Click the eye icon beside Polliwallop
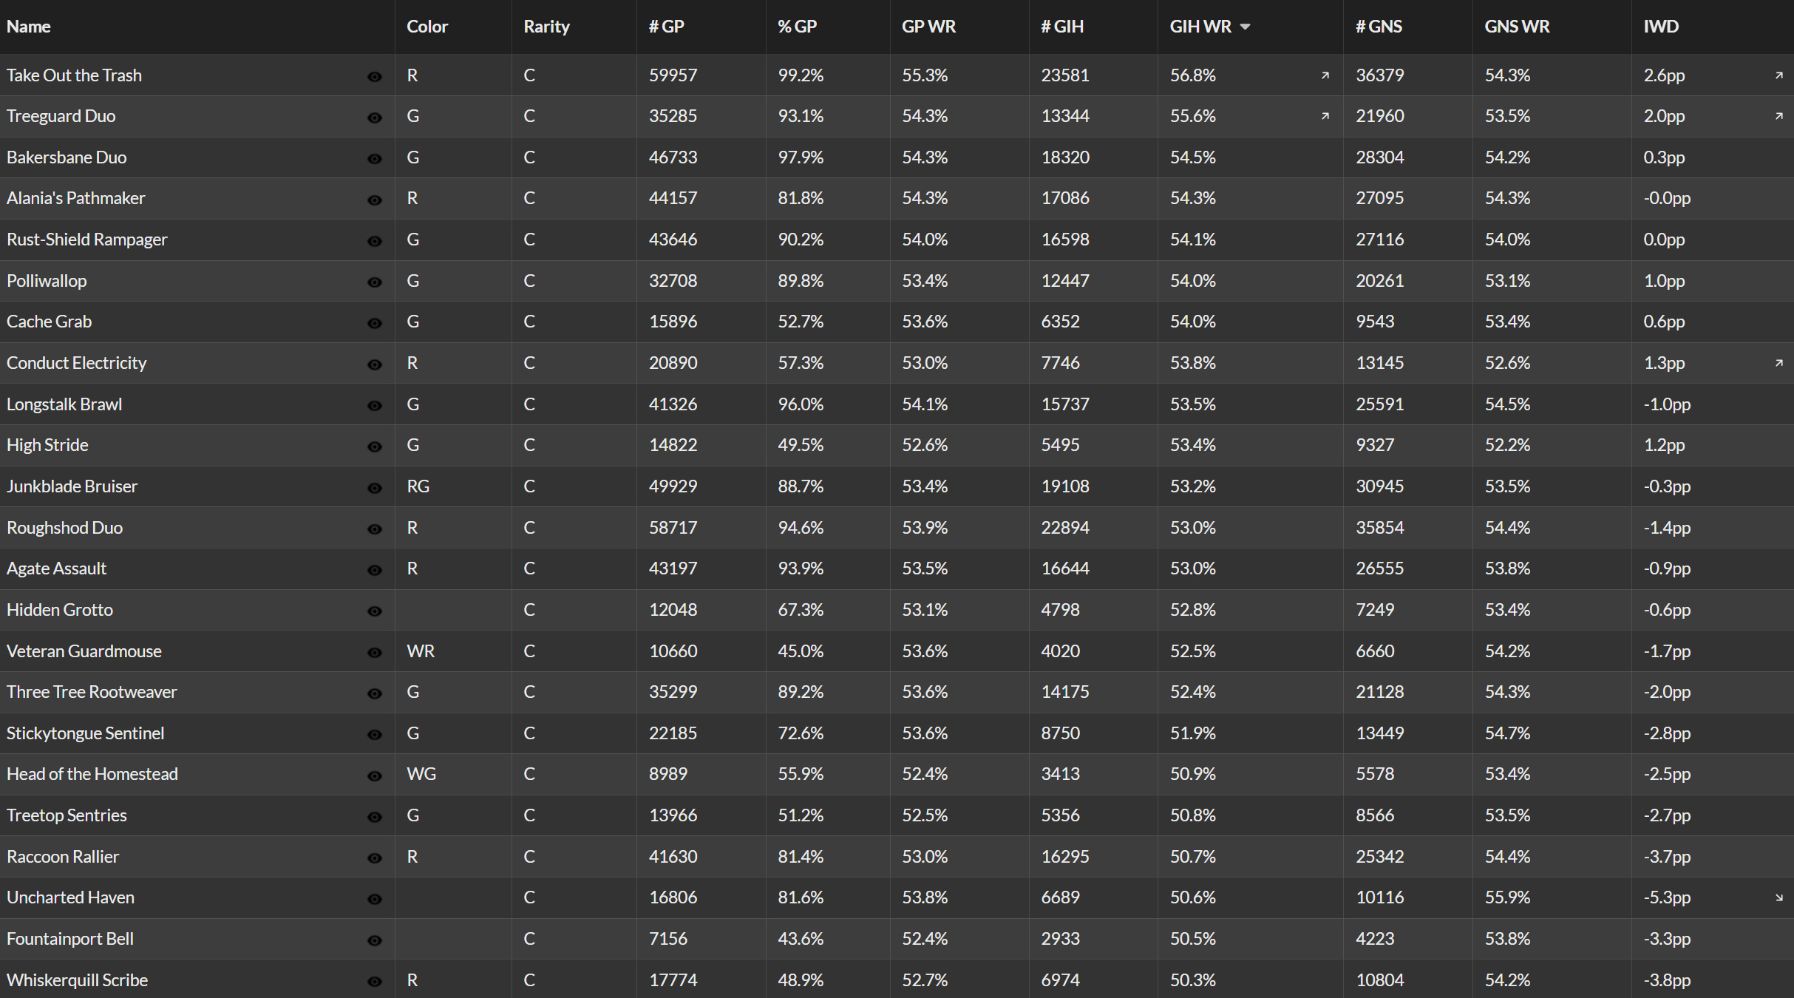The image size is (1794, 998). tap(375, 282)
